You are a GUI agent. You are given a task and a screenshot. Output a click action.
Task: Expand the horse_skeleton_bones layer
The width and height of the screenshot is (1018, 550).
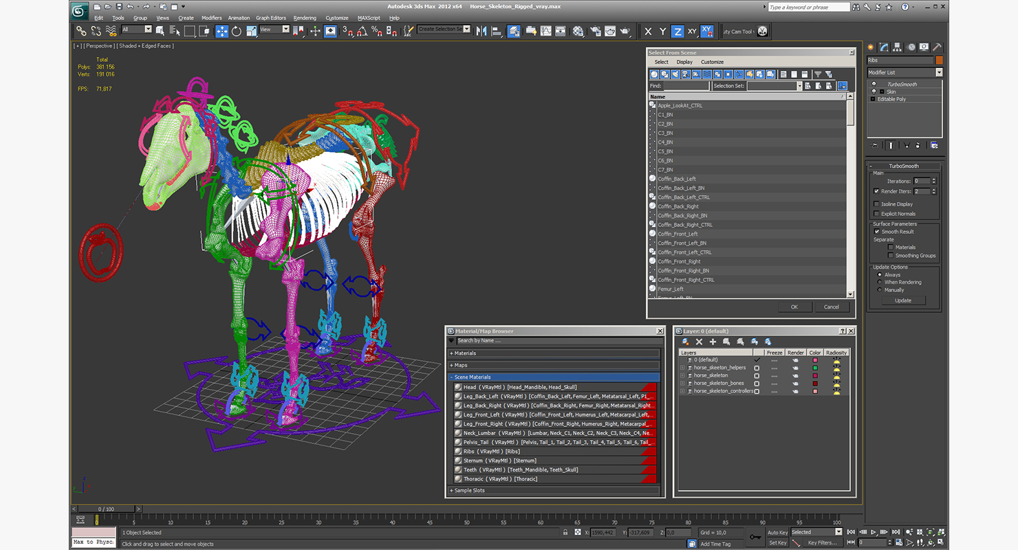tap(682, 384)
